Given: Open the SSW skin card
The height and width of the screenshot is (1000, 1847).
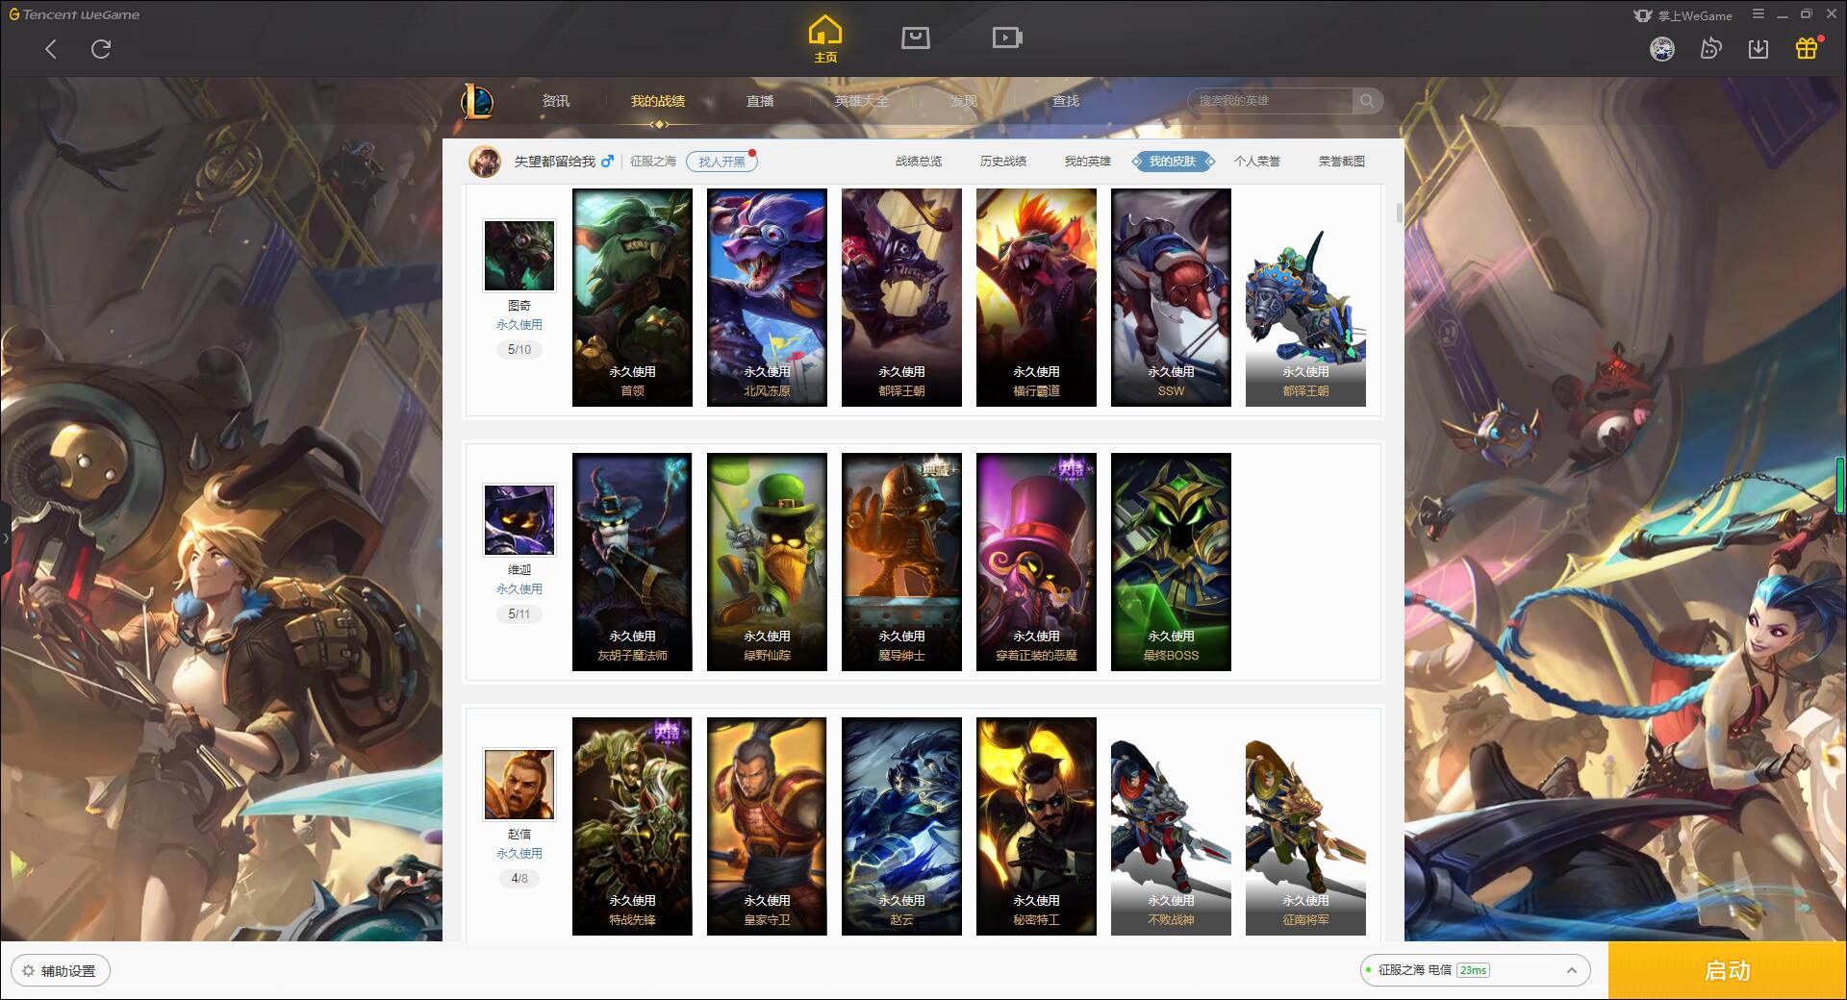Looking at the screenshot, I should pos(1171,297).
